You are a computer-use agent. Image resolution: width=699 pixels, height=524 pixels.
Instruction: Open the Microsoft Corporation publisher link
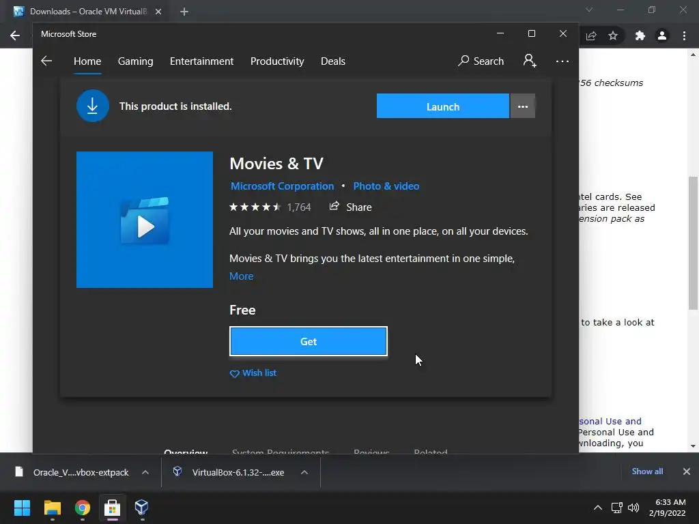pyautogui.click(x=282, y=186)
